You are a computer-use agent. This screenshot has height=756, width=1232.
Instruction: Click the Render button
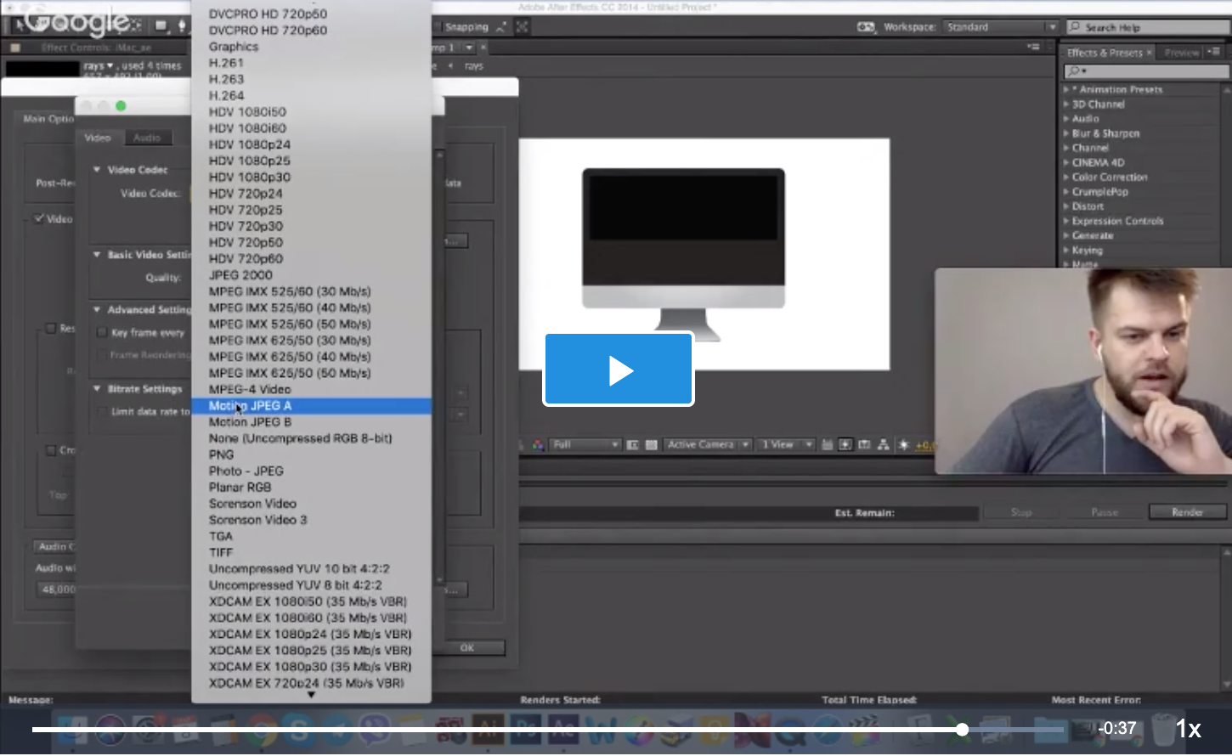pyautogui.click(x=1187, y=512)
